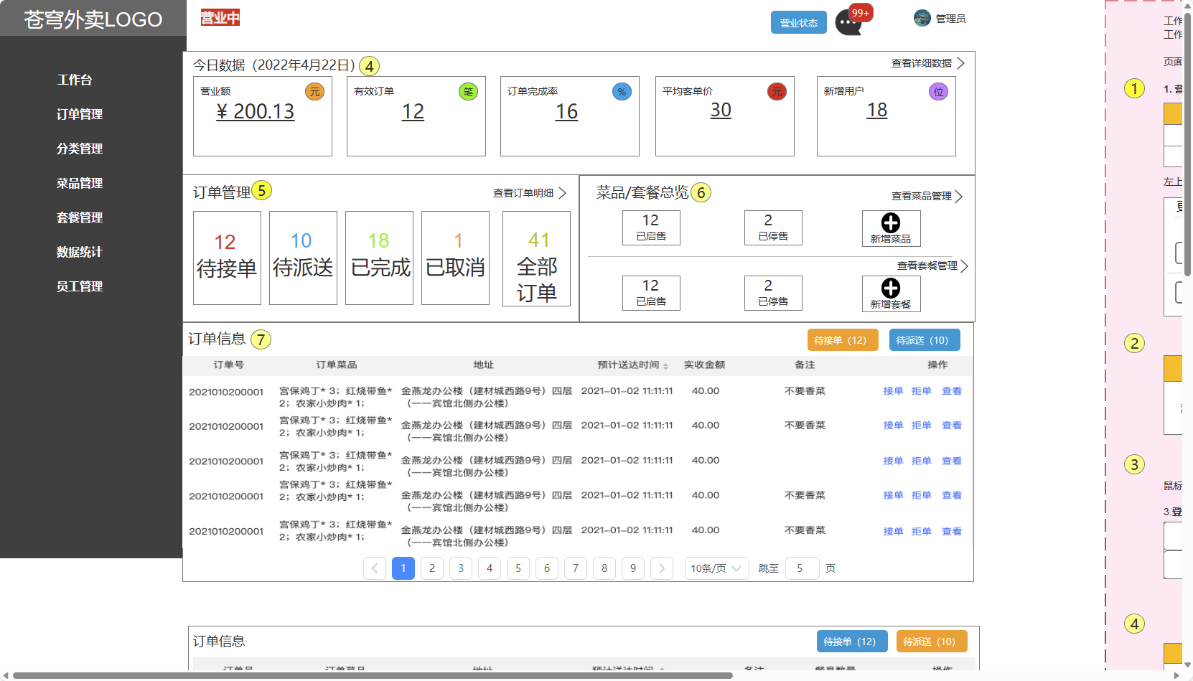Click the % badge on 订单完成率 card
Viewport: 1193px width, 681px height.
tap(622, 91)
